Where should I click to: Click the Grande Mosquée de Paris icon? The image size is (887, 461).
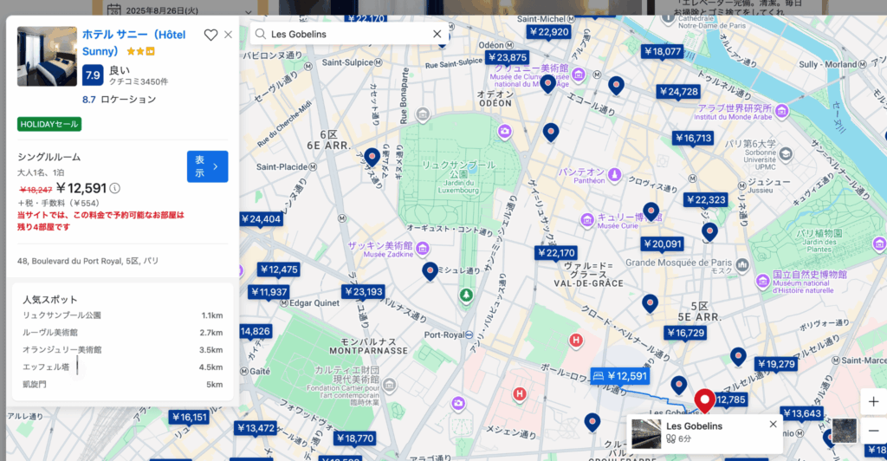pyautogui.click(x=742, y=264)
